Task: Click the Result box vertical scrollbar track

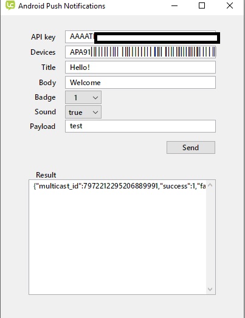Action: click(210, 237)
